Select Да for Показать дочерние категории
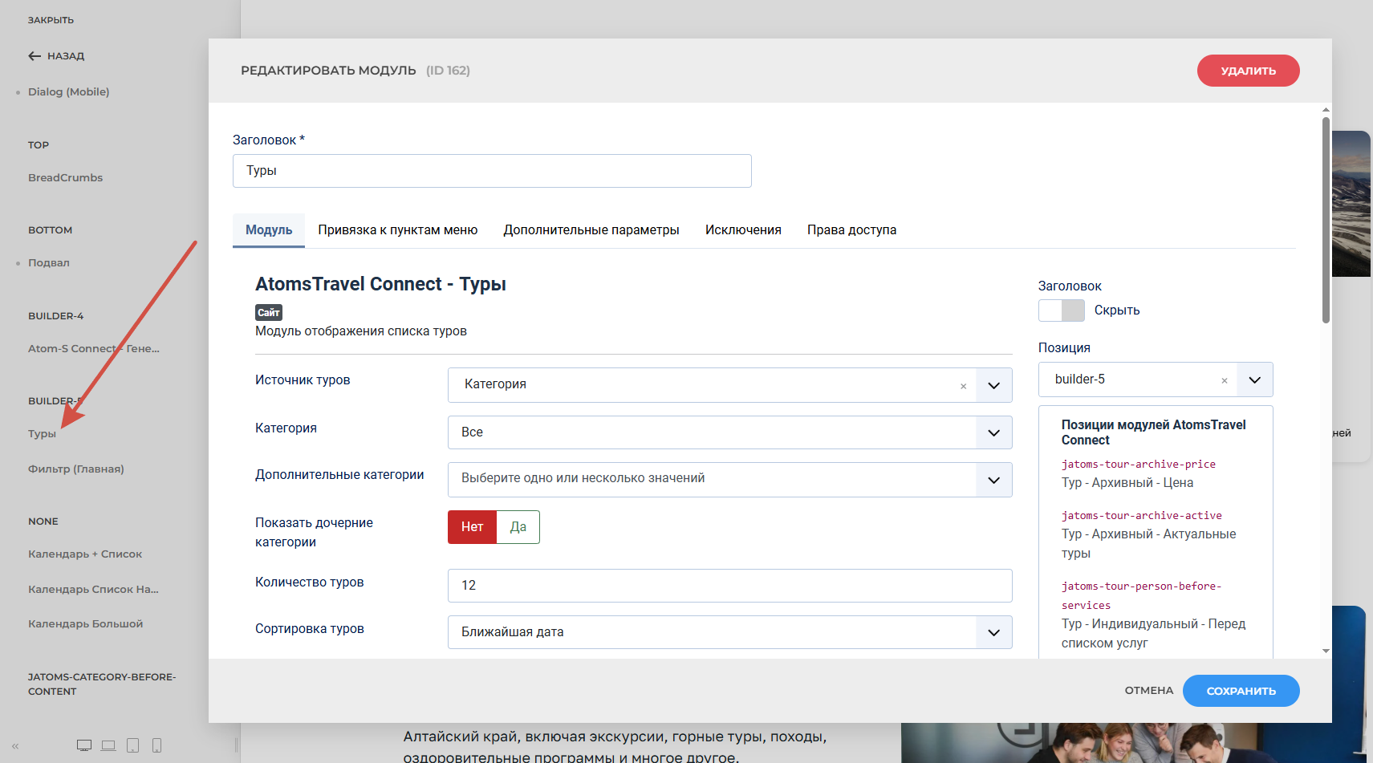 (x=518, y=527)
